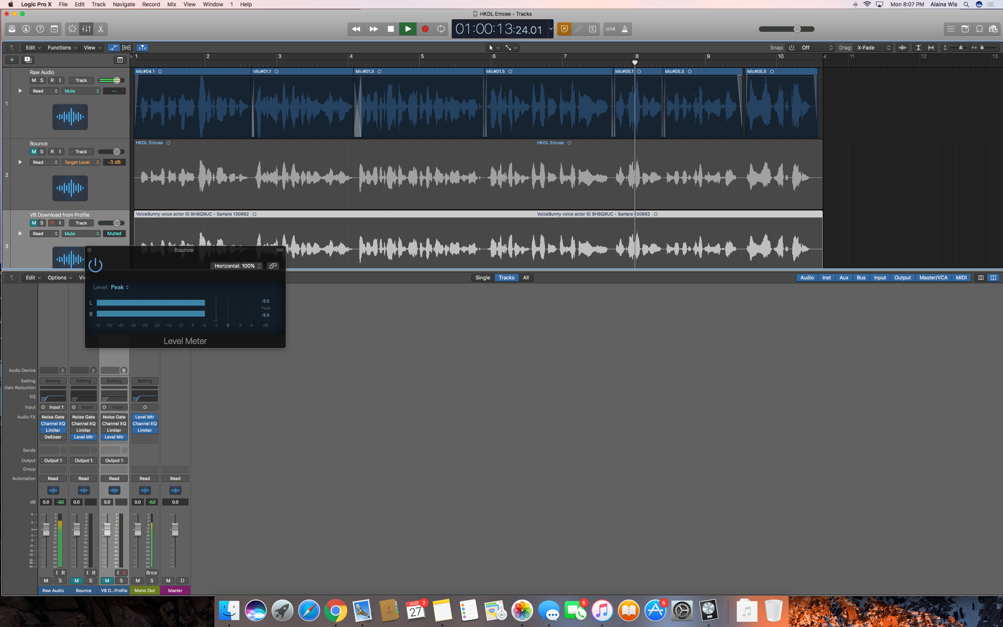
Task: Toggle Level Meter plugin power button
Action: (95, 265)
